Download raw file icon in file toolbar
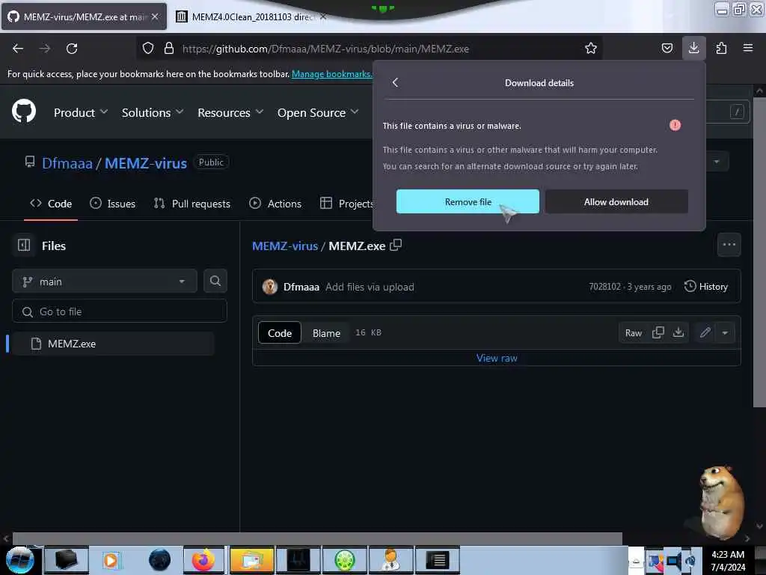Screen dimensions: 766x575 678,332
